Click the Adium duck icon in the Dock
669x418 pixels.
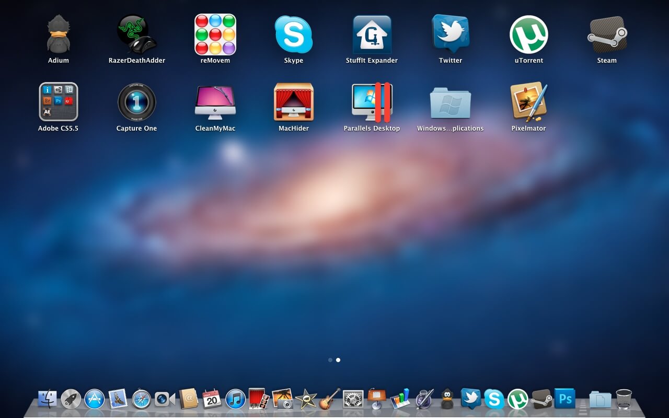click(447, 399)
